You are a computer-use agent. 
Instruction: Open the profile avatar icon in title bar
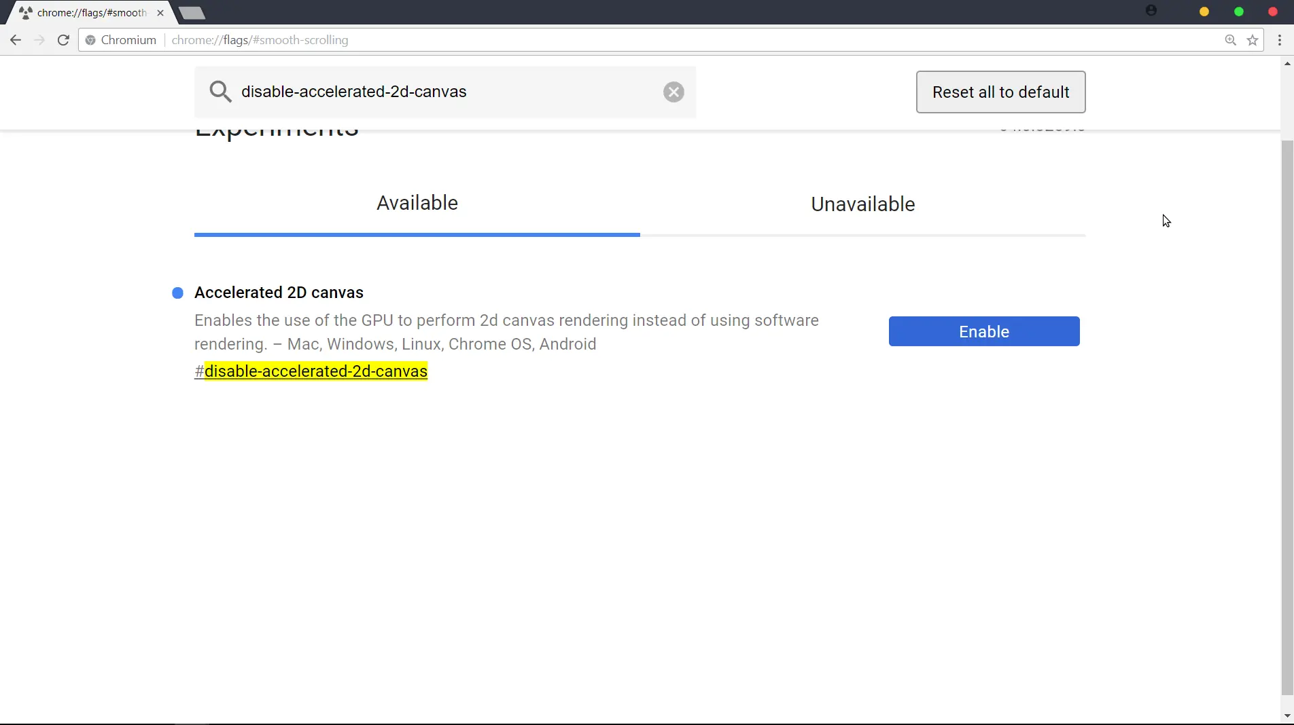[1151, 11]
